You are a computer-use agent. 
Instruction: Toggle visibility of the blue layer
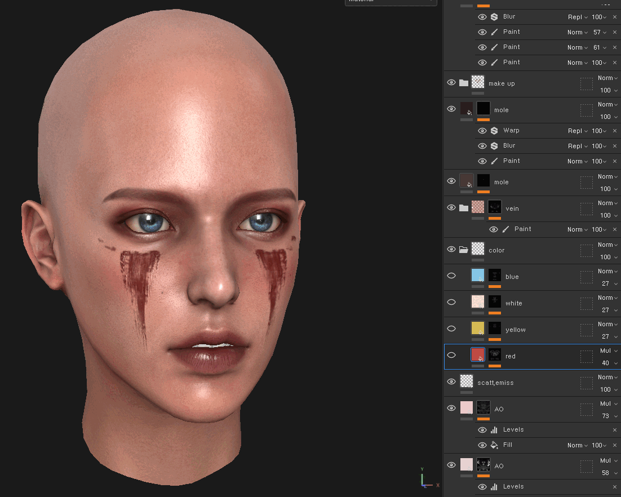(451, 276)
